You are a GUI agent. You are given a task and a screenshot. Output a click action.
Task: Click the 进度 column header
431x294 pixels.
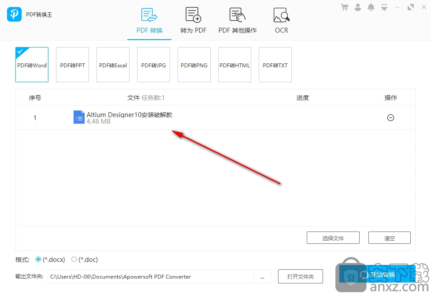[x=303, y=98]
